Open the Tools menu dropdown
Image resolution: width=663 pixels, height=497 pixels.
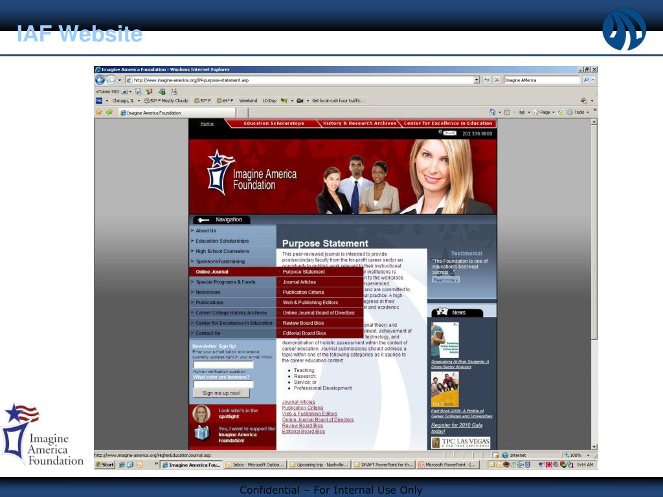(x=578, y=112)
